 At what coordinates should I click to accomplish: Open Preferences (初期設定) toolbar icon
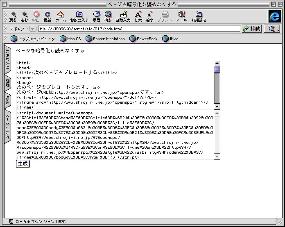click(x=199, y=16)
